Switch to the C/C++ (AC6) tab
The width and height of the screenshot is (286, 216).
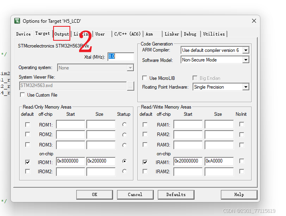[x=127, y=34]
